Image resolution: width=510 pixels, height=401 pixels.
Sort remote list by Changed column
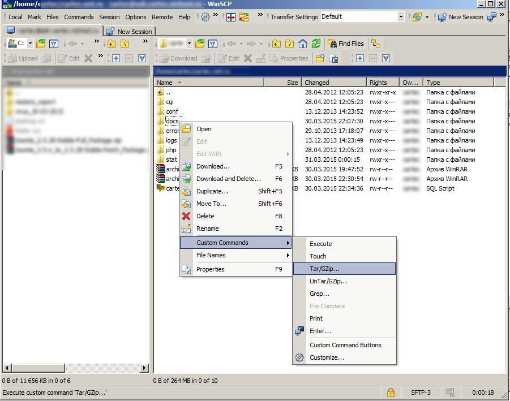334,83
